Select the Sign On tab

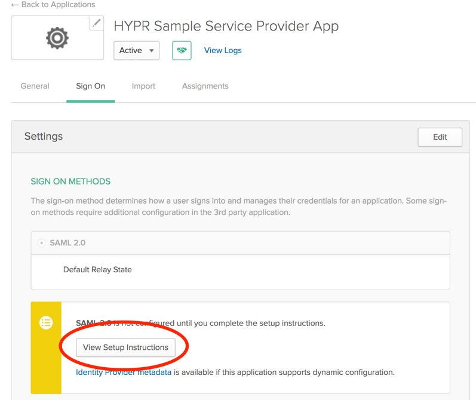click(x=90, y=86)
